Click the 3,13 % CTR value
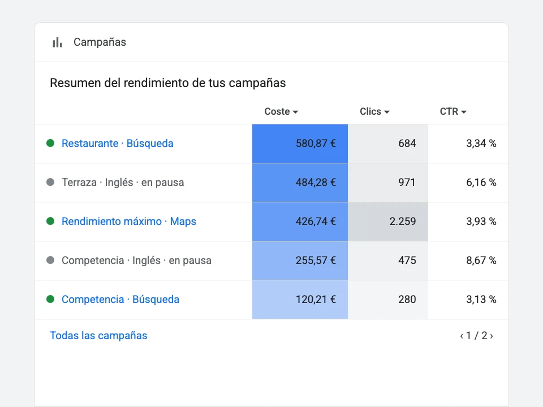This screenshot has width=543, height=407. (481, 300)
